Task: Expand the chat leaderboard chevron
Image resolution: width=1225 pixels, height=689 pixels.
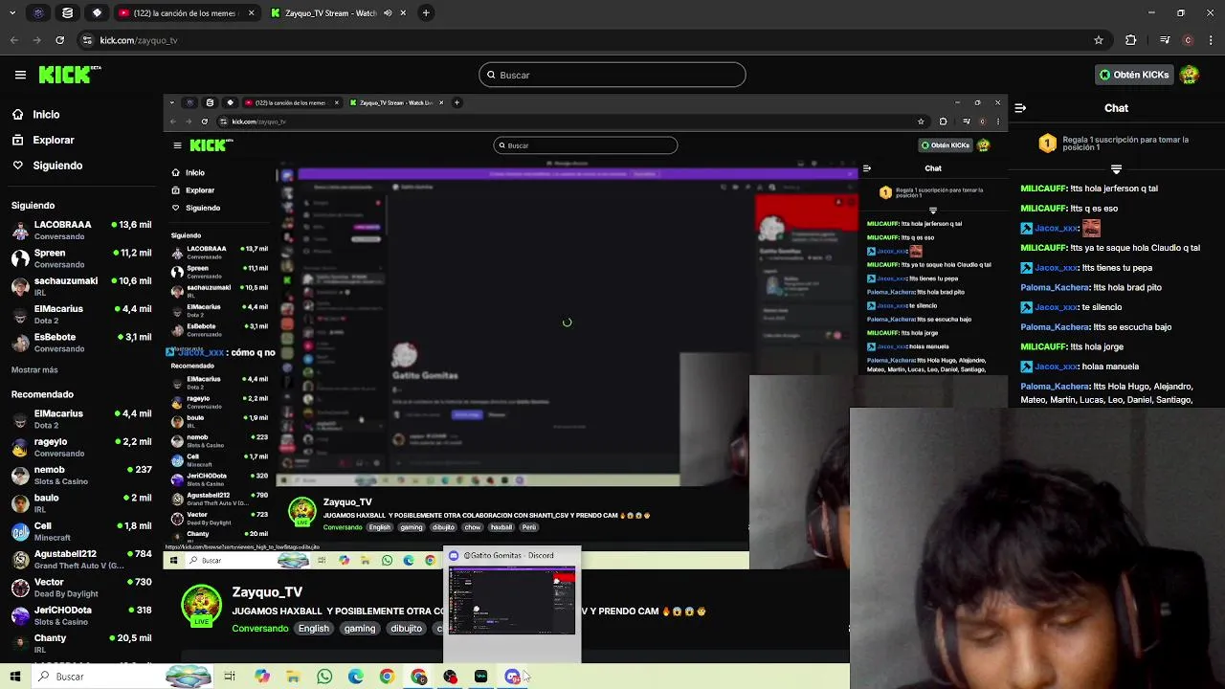Action: pos(1116,169)
